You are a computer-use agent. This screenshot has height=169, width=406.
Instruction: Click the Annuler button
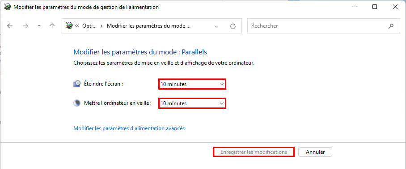315,152
